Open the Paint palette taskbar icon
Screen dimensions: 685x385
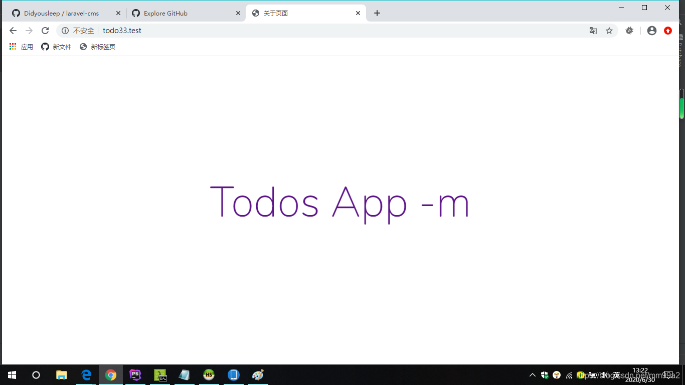click(x=258, y=375)
